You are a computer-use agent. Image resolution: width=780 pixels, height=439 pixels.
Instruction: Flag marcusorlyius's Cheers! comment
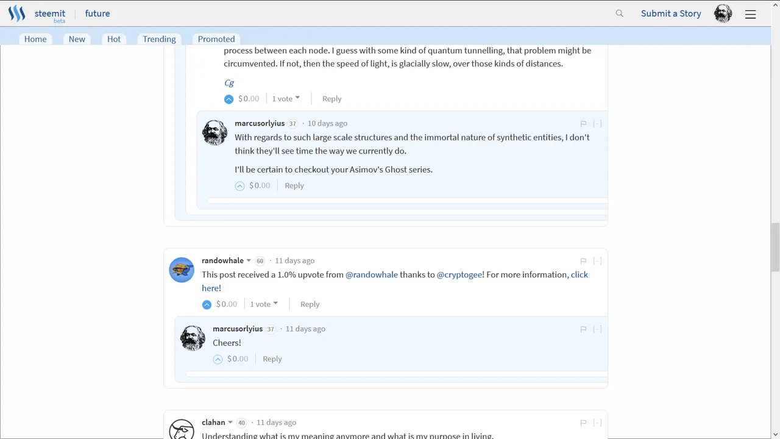click(x=583, y=329)
